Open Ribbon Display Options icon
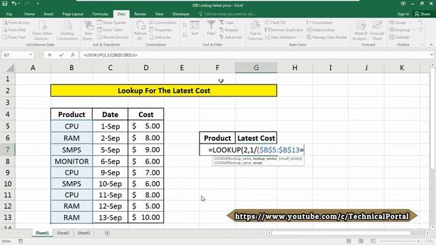436x245 pixels. [403, 3]
